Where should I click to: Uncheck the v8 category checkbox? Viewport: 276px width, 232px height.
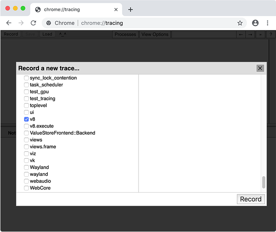point(26,119)
